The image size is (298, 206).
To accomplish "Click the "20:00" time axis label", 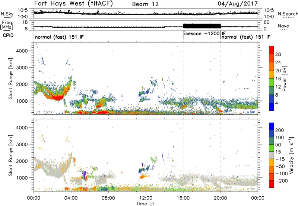I will [x=221, y=198].
